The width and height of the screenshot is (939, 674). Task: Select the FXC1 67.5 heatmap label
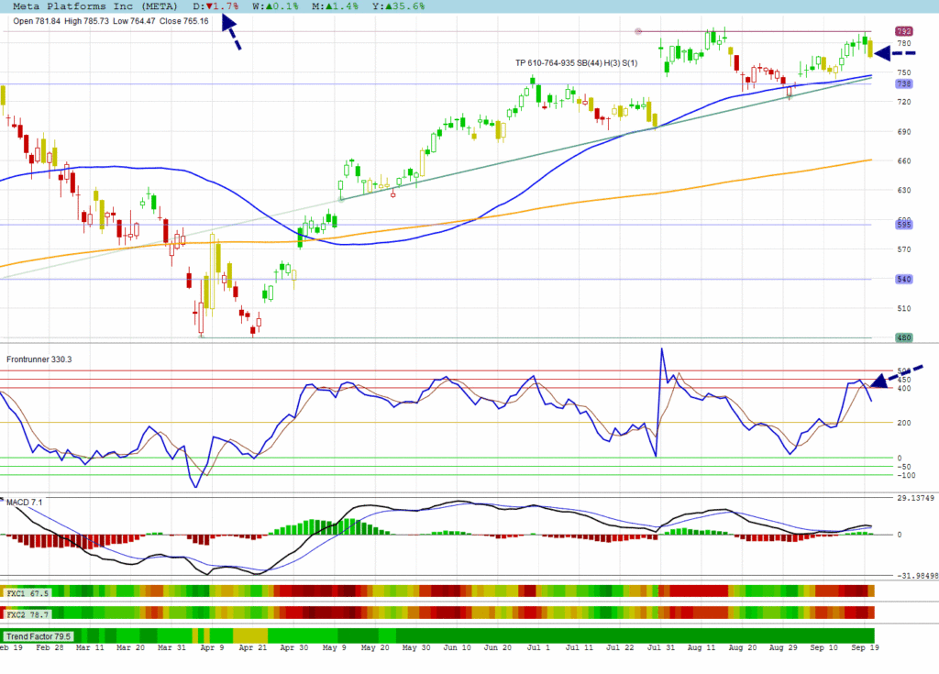coord(28,592)
